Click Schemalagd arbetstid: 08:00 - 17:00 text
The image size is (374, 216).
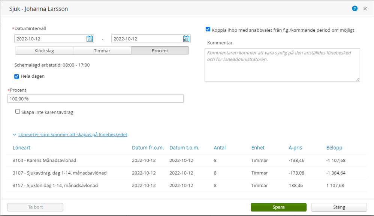pyautogui.click(x=52, y=65)
